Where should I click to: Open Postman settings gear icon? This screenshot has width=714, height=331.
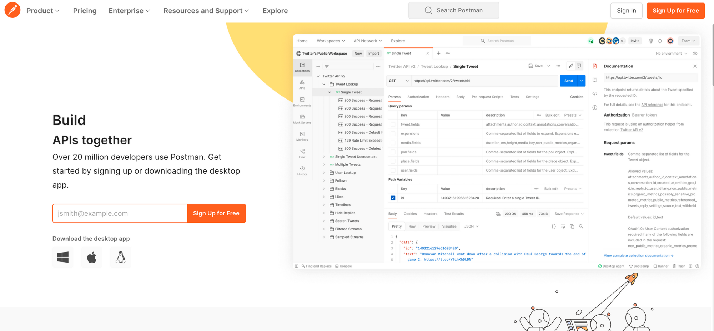tap(651, 41)
